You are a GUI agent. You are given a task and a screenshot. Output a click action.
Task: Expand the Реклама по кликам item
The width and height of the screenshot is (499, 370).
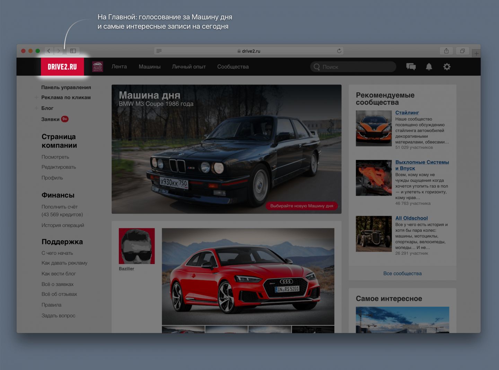tap(36, 98)
